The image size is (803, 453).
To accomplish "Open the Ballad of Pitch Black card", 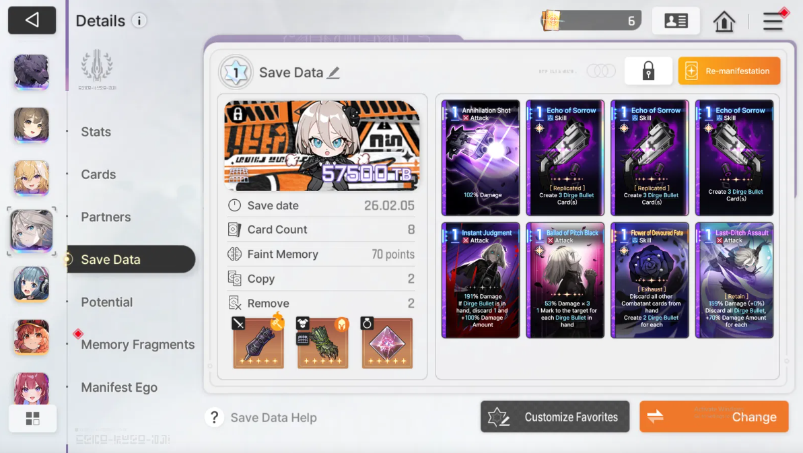I will (565, 280).
